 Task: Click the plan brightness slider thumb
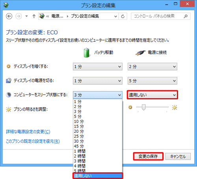(x=143, y=107)
